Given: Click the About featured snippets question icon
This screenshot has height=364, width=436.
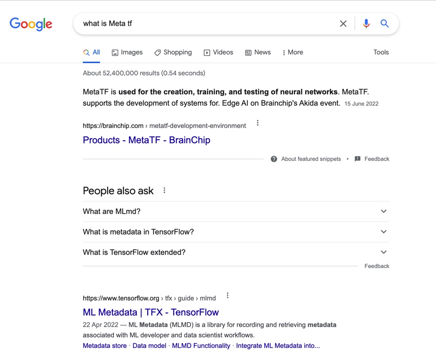Looking at the screenshot, I should [274, 159].
